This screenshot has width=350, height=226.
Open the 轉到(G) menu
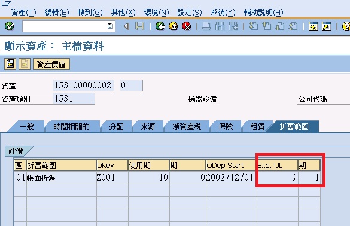tap(90, 13)
